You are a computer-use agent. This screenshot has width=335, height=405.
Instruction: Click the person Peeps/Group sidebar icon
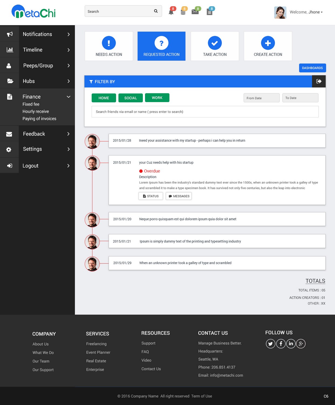coord(9,66)
